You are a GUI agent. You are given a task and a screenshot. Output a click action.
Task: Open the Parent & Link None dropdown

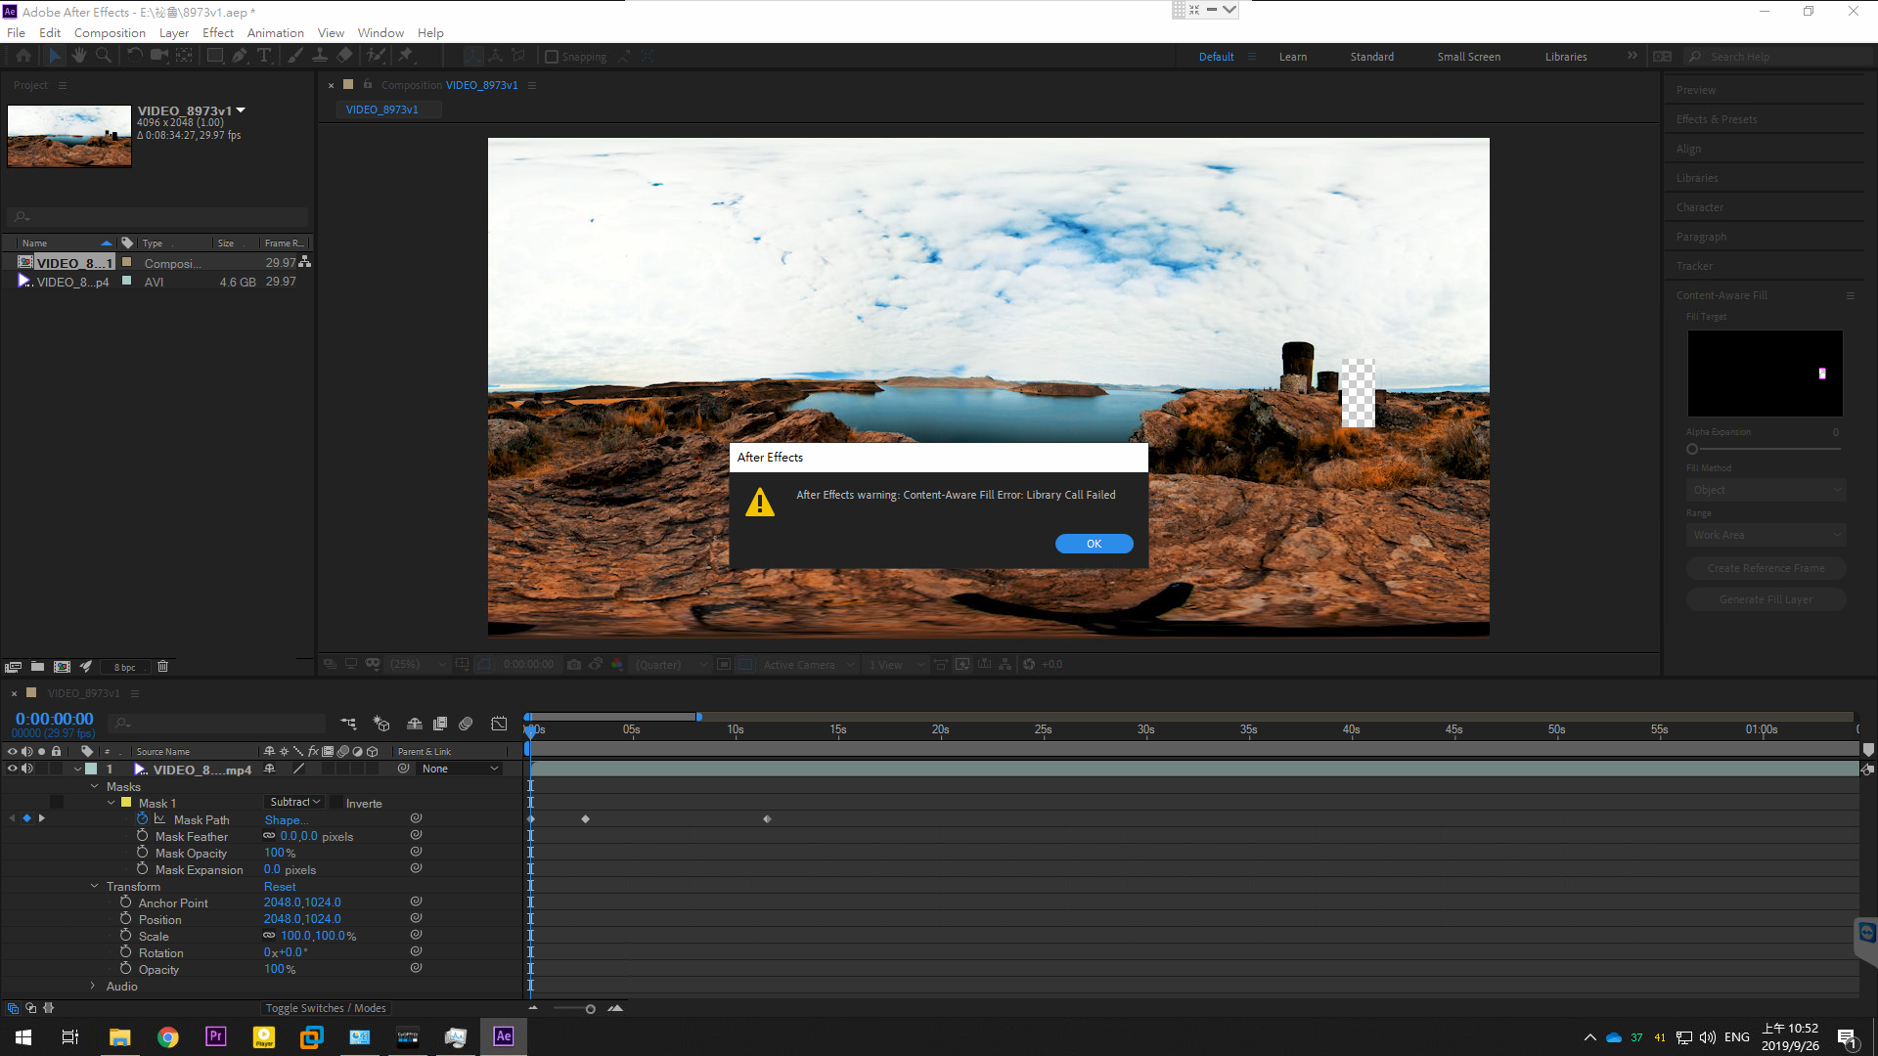tap(460, 769)
